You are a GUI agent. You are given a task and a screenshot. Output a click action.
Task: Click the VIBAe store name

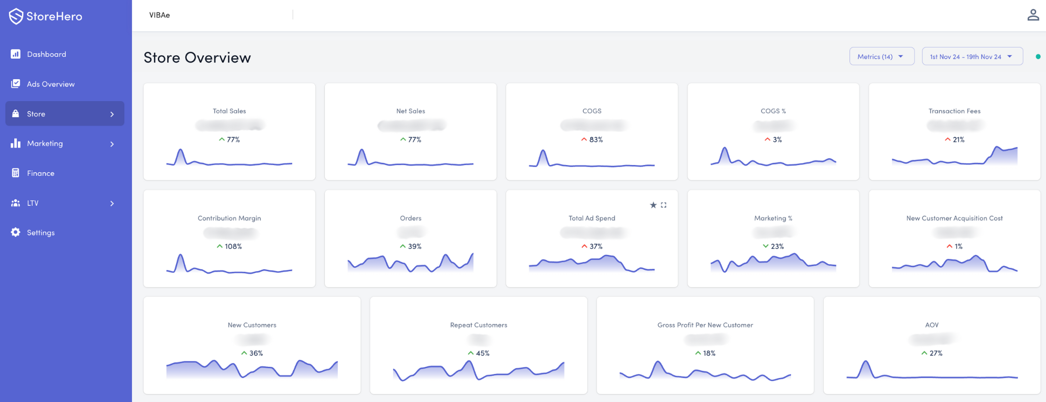(159, 15)
